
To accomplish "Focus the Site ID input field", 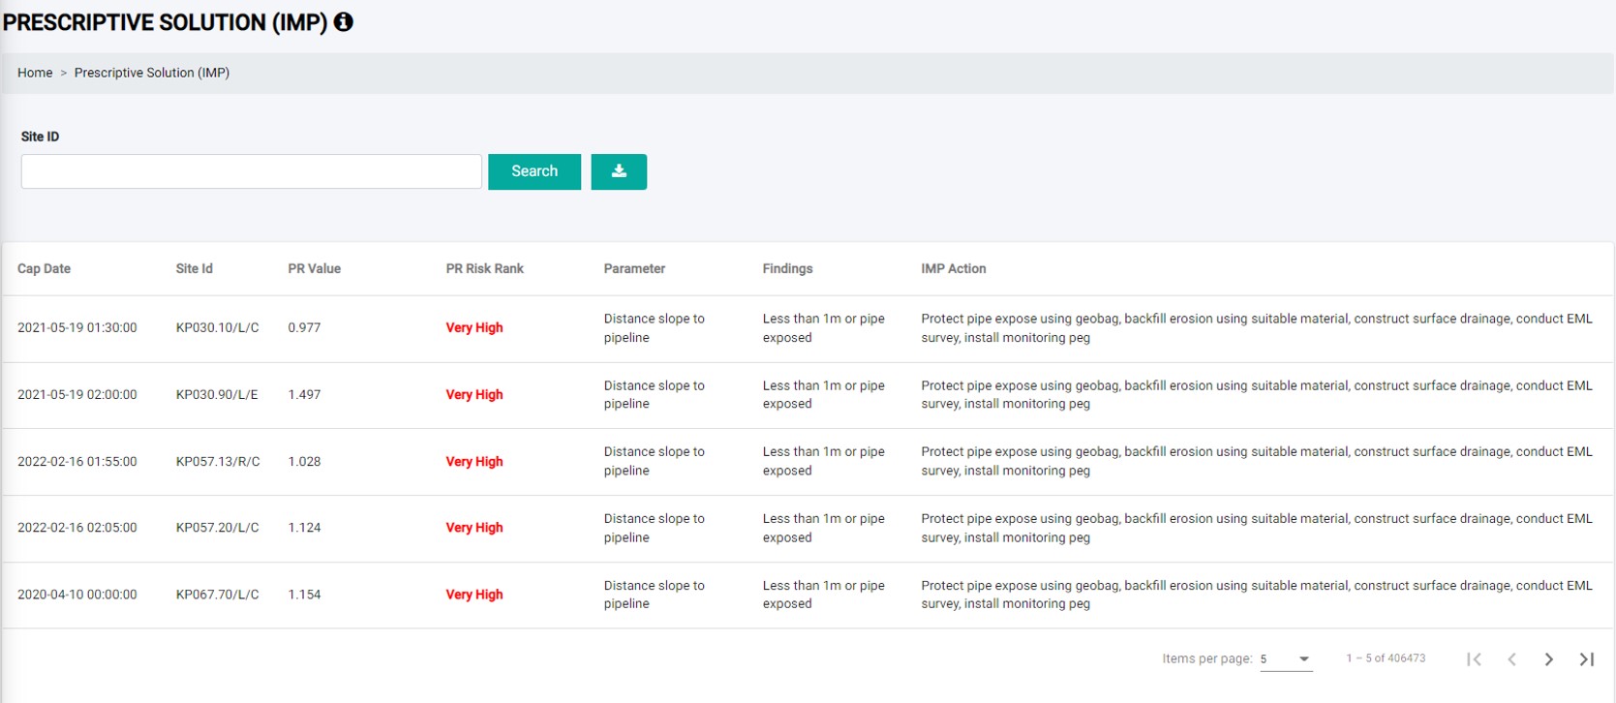I will tap(252, 171).
